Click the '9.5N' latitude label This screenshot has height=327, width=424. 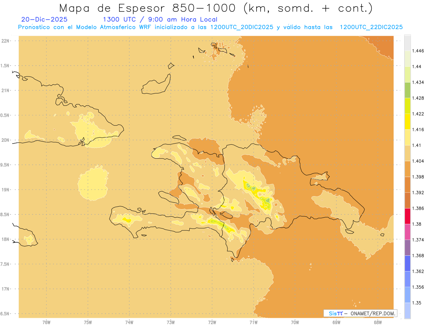pos(5,165)
